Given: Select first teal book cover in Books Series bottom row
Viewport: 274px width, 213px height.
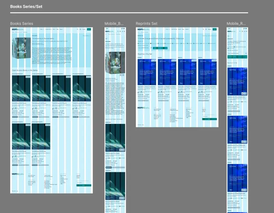Looking at the screenshot, I should pyautogui.click(x=21, y=136).
